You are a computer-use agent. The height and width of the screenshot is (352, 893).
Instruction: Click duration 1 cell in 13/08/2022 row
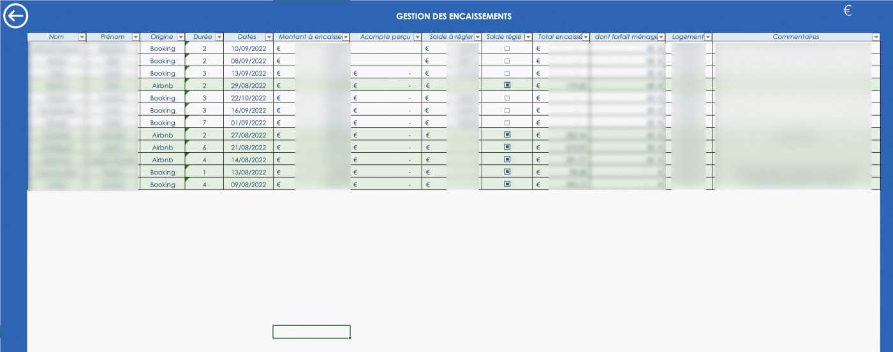[204, 172]
